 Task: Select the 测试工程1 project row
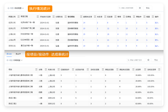pyautogui.click(x=84, y=98)
